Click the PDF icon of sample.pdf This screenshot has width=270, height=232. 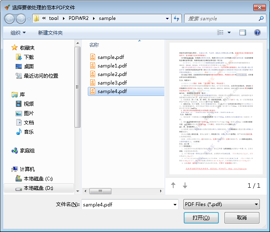[93, 57]
